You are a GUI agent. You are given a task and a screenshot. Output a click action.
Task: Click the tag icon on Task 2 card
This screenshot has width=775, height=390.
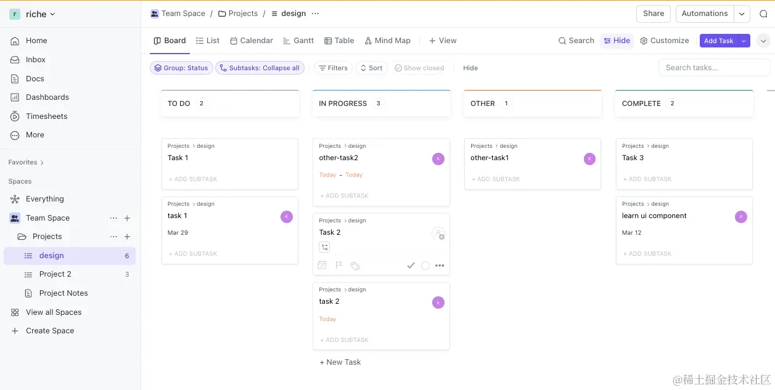355,266
